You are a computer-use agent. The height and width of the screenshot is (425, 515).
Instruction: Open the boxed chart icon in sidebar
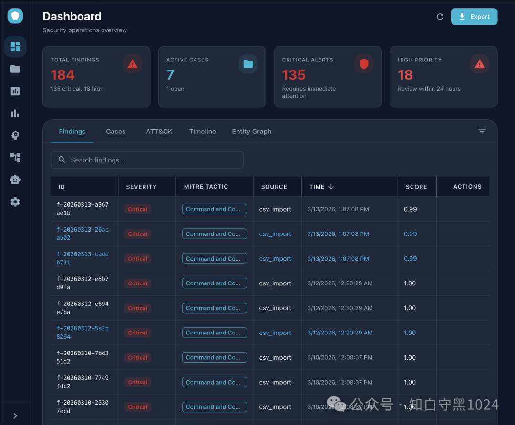tap(15, 91)
